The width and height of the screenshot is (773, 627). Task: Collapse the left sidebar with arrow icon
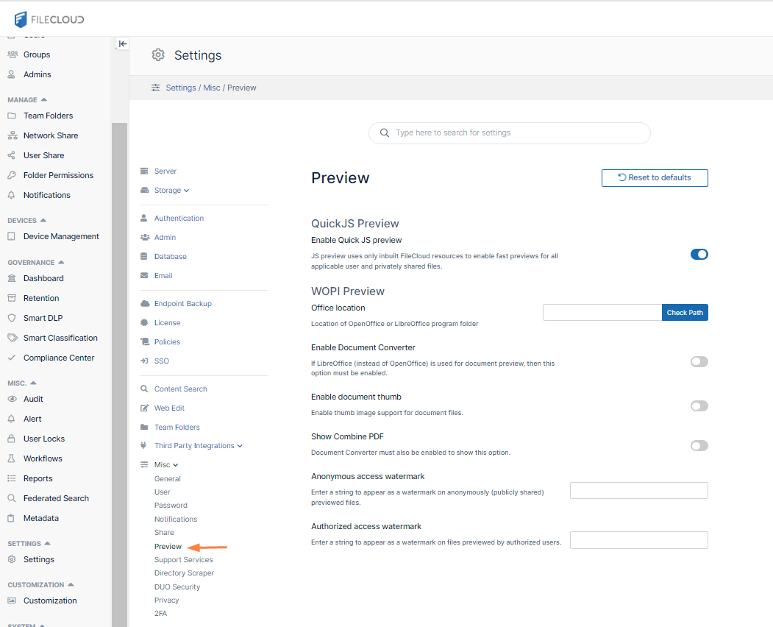click(123, 44)
